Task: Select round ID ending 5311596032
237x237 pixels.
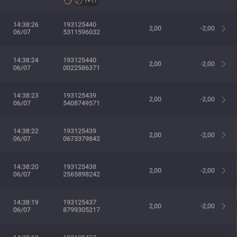Action: tap(82, 28)
